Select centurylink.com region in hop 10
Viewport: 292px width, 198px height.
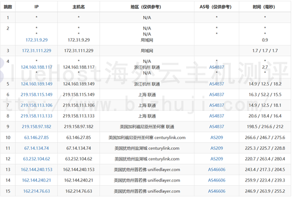[x=147, y=137]
